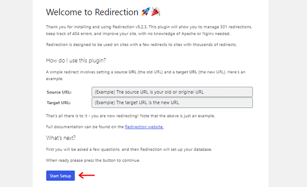Focus the Source URL example field

pyautogui.click(x=172, y=92)
